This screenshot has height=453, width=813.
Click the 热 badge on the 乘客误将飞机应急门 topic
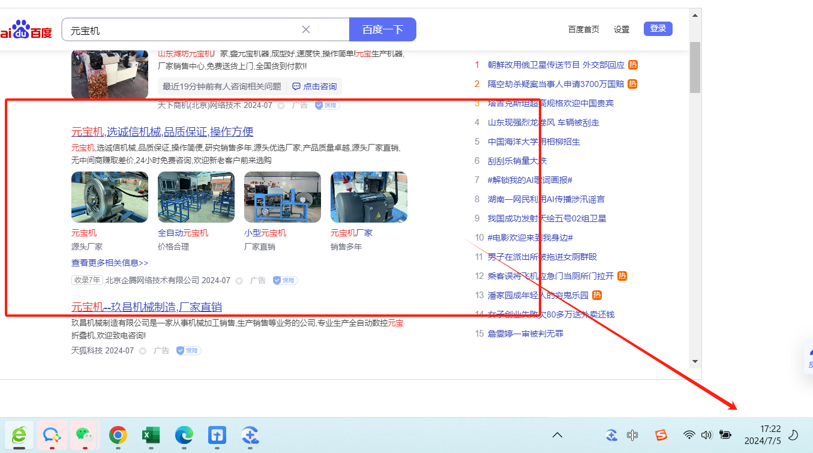(622, 276)
